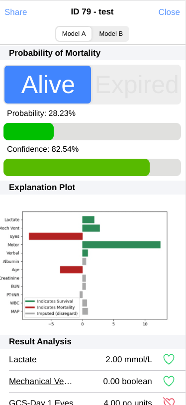Close the ID 79 test view
Image resolution: width=186 pixels, height=405 pixels.
coord(169,12)
